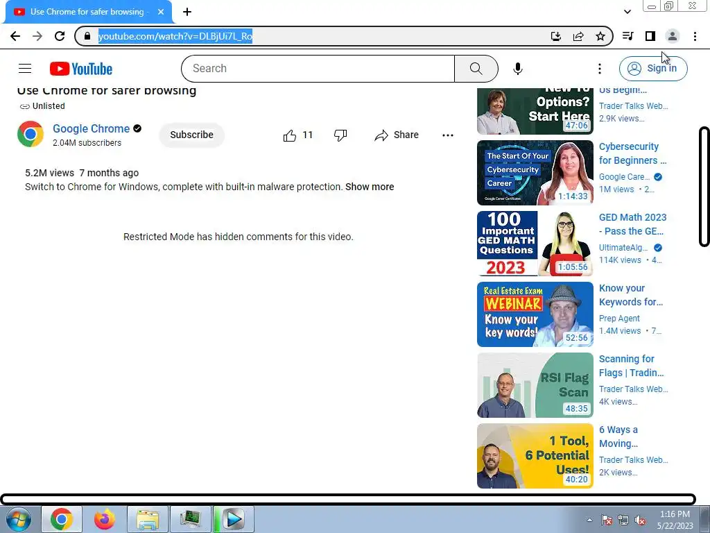Viewport: 710px width, 533px height.
Task: Reload the YouTube page
Action: pyautogui.click(x=60, y=36)
